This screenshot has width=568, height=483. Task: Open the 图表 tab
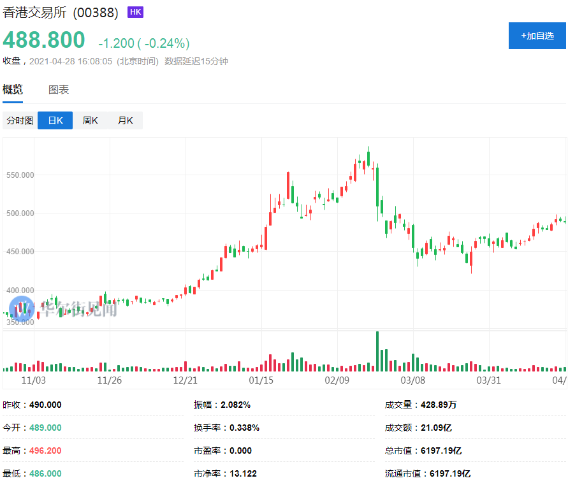pos(59,90)
